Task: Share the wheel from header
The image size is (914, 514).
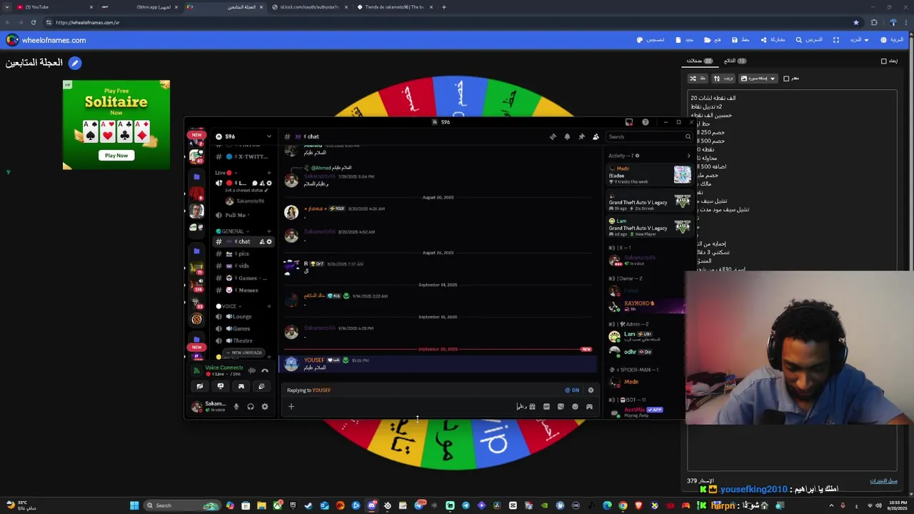Action: pyautogui.click(x=773, y=40)
